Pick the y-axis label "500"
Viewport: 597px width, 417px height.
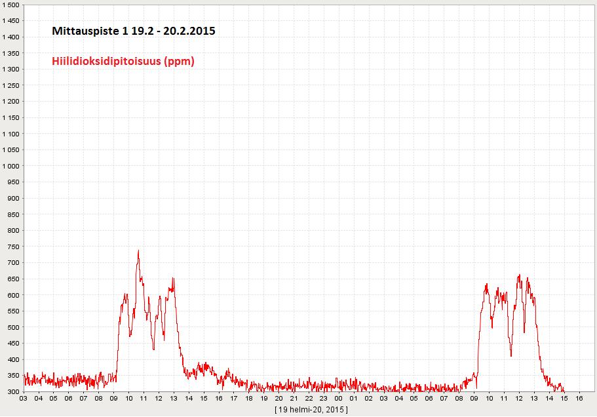(13, 327)
